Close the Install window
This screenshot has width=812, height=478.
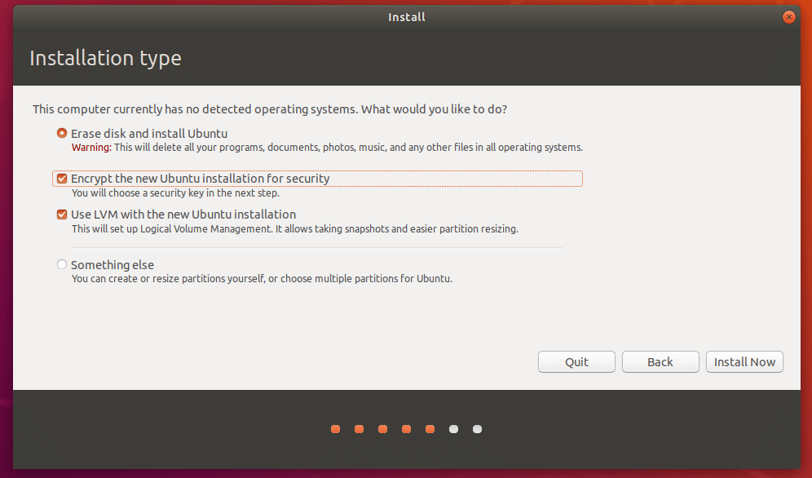(x=788, y=17)
